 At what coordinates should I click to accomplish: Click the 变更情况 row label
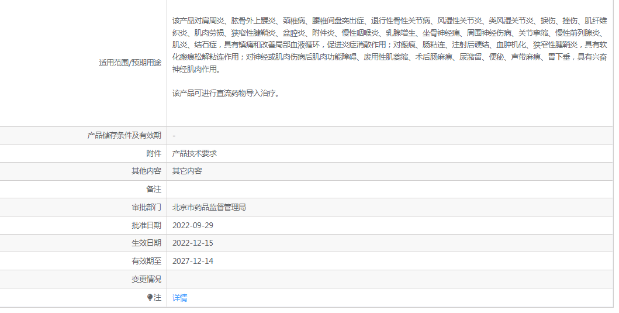click(146, 280)
